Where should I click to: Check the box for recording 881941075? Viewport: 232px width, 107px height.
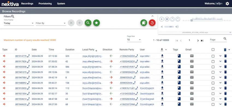[213, 72]
